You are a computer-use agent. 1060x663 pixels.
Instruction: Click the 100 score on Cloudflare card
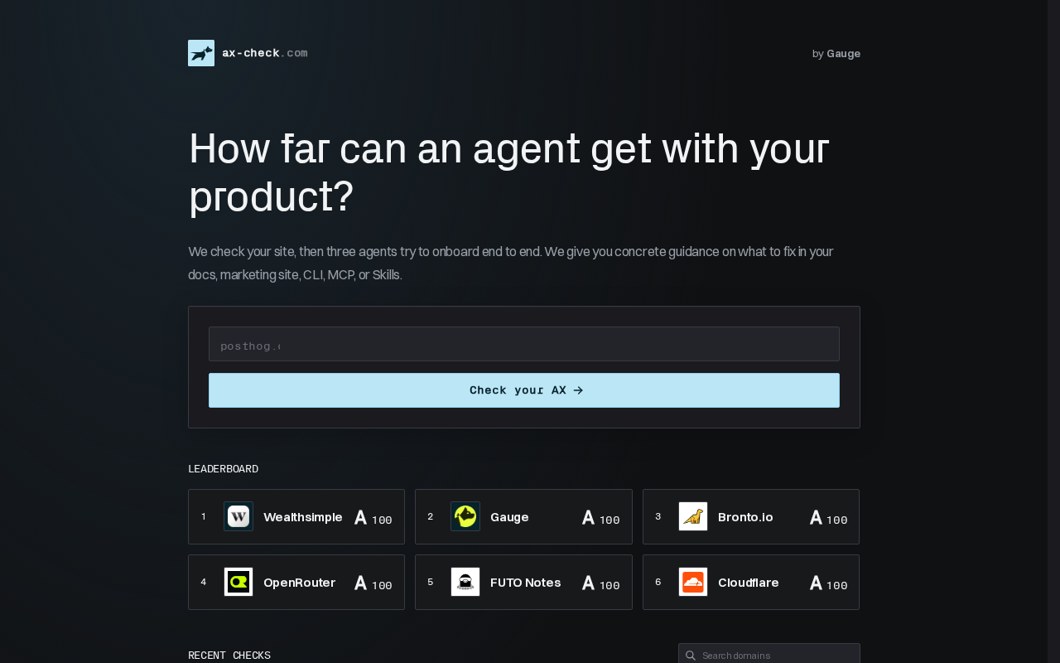[837, 586]
